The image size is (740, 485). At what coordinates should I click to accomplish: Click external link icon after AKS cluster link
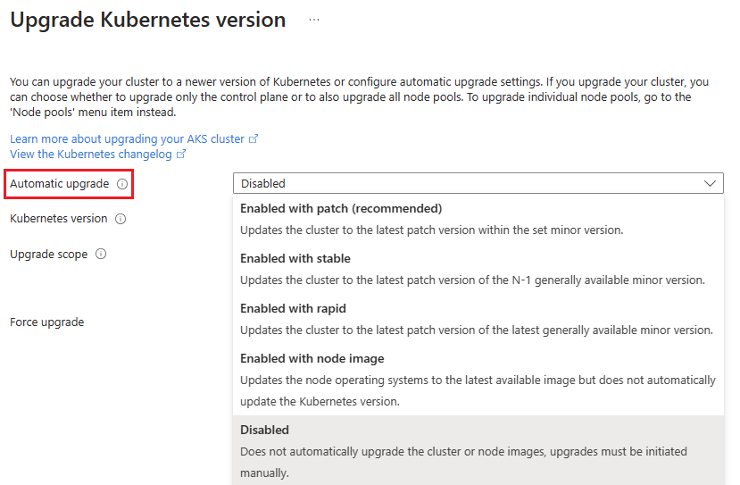[254, 139]
